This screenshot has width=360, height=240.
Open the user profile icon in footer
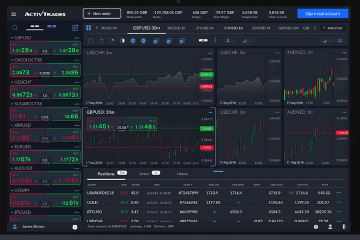click(x=330, y=227)
